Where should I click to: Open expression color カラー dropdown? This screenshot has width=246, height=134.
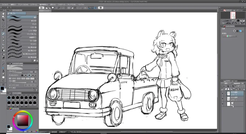(x=230, y=36)
